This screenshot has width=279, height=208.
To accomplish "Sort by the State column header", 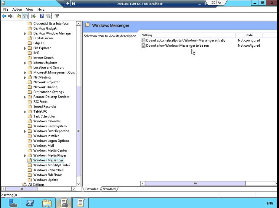I will [249, 35].
